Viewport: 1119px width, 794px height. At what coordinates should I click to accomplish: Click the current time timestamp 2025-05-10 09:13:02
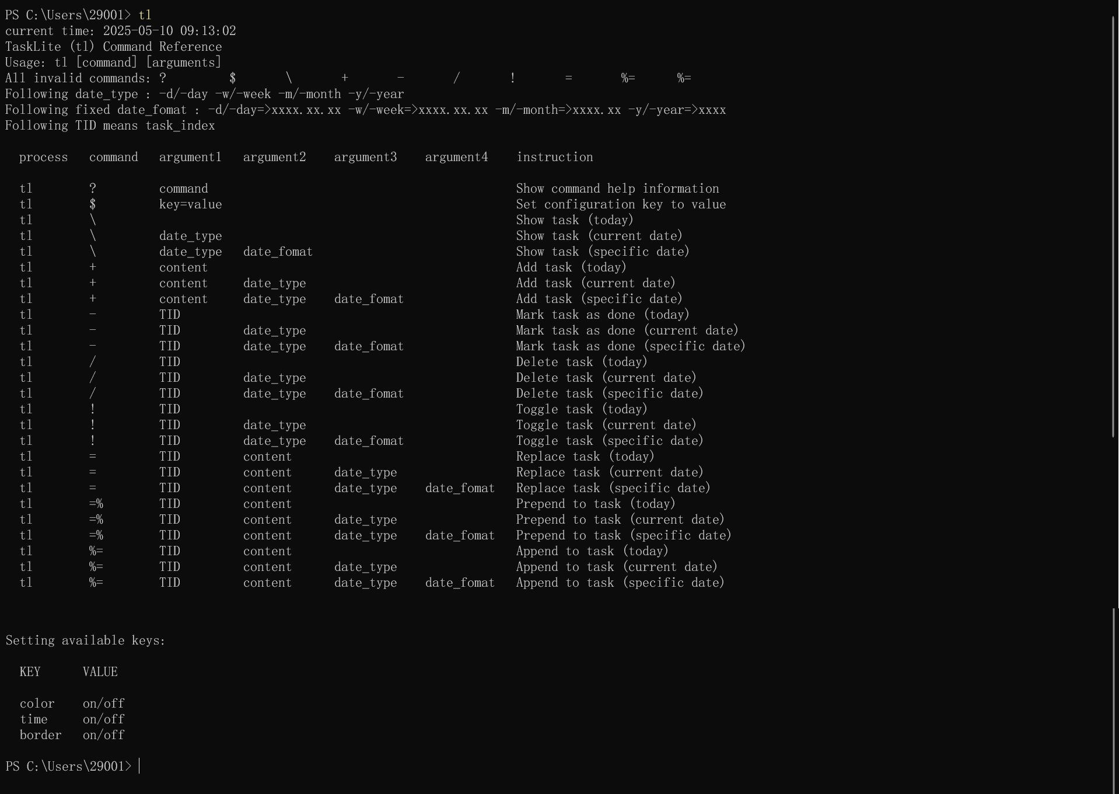click(x=169, y=31)
